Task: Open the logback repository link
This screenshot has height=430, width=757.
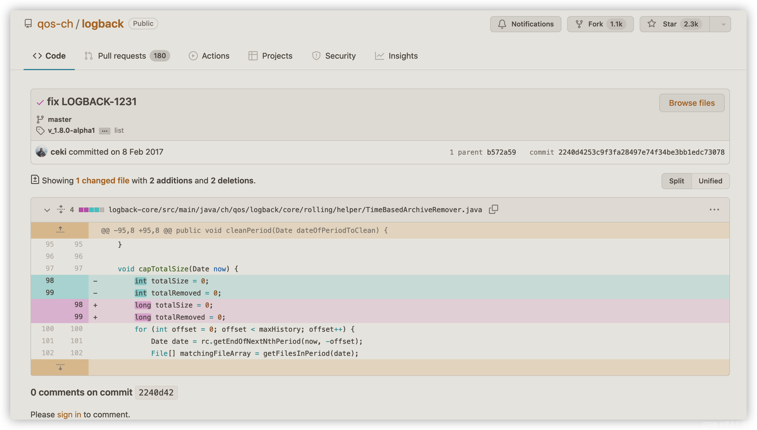Action: coord(102,24)
